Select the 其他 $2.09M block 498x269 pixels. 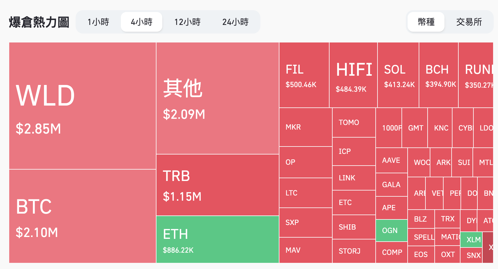tap(217, 98)
